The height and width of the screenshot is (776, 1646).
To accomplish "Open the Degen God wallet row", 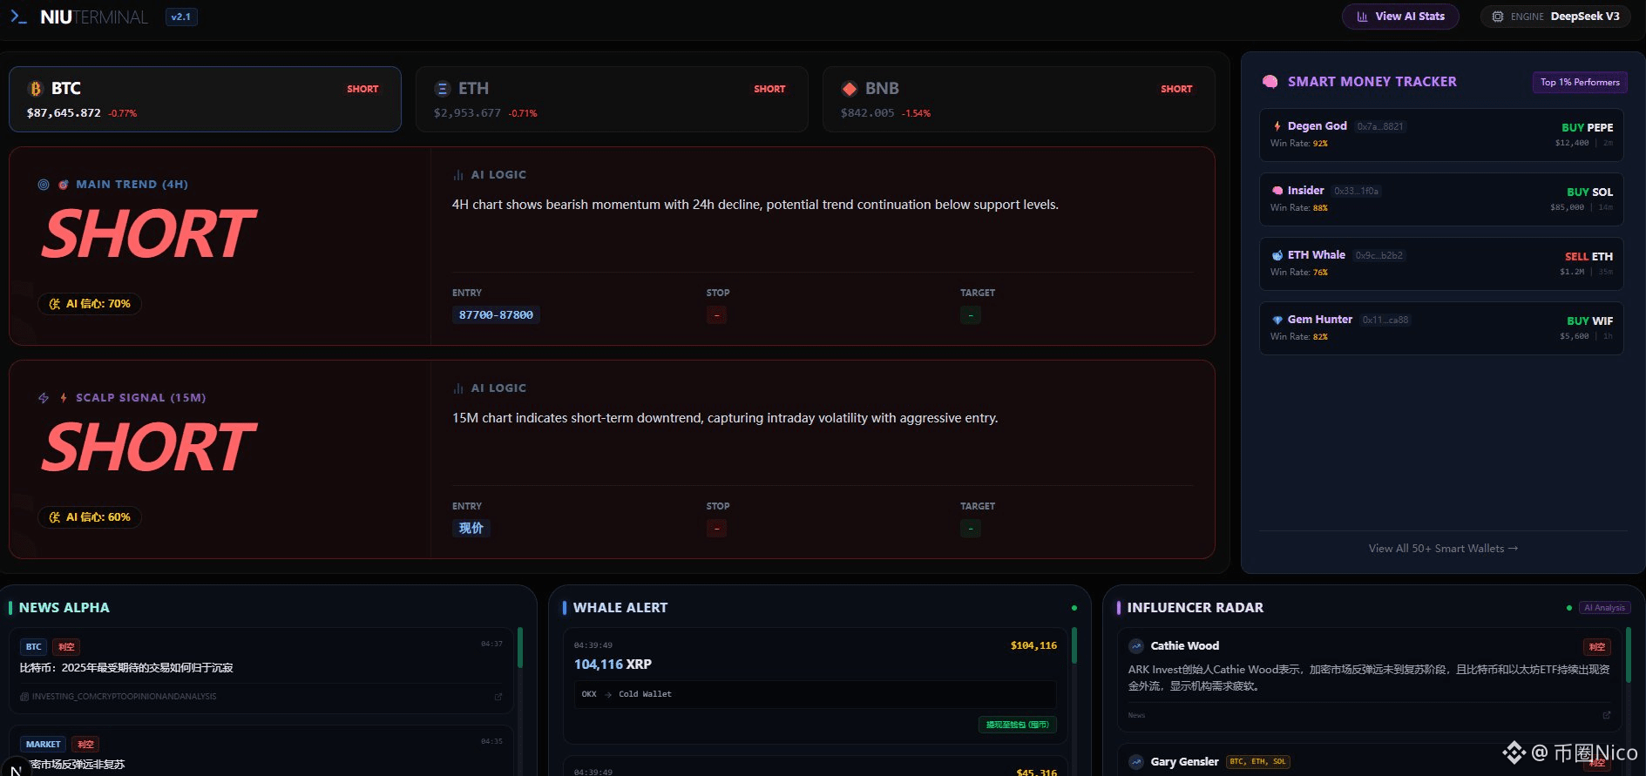I will 1440,135.
